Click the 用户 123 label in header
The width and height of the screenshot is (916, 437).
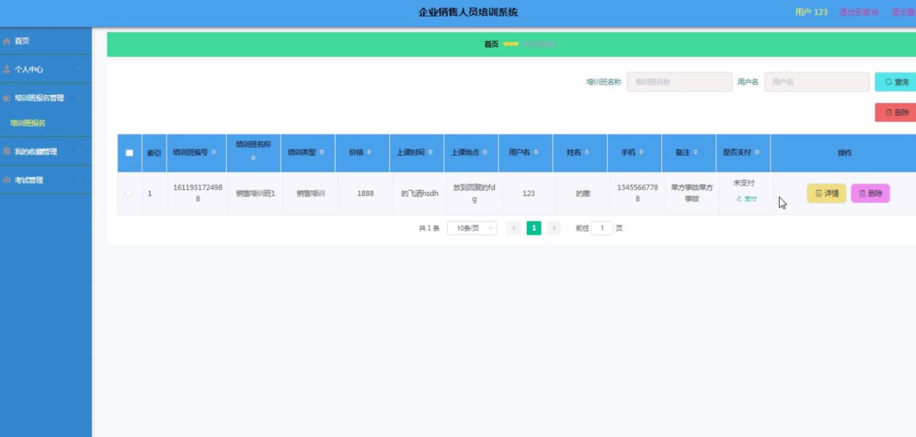point(811,12)
